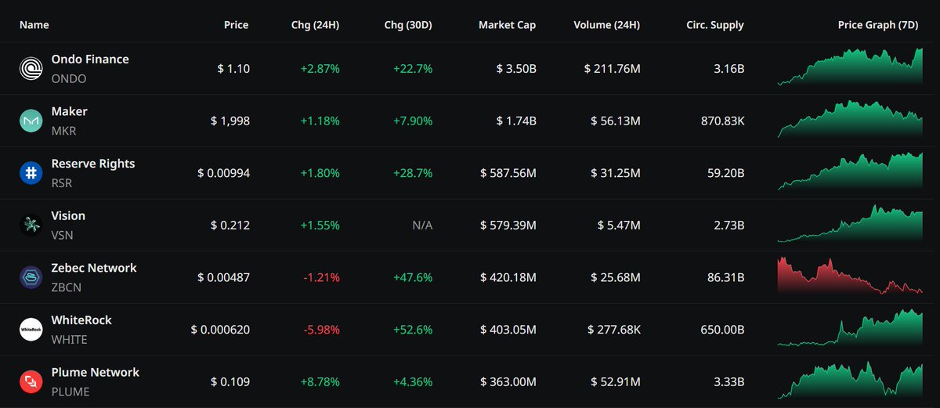The width and height of the screenshot is (940, 408).
Task: Click Zebec 24H change -1.21%
Action: coord(321,278)
